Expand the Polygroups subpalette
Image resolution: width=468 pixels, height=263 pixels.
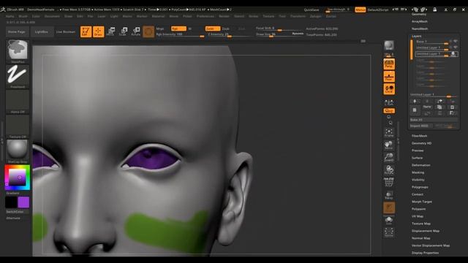click(420, 187)
